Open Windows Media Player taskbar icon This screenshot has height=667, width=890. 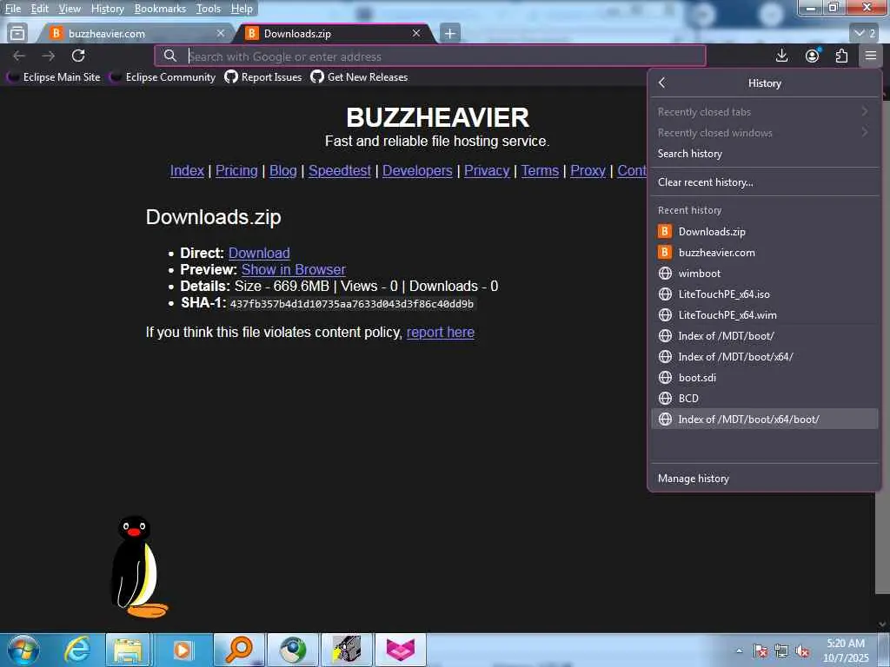tap(183, 650)
